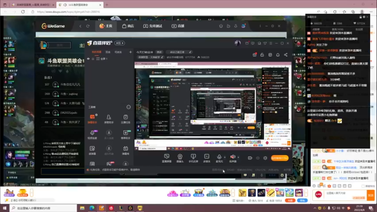Add 摄像头 camera source
Screen dimensions: 377x212
tap(180, 158)
